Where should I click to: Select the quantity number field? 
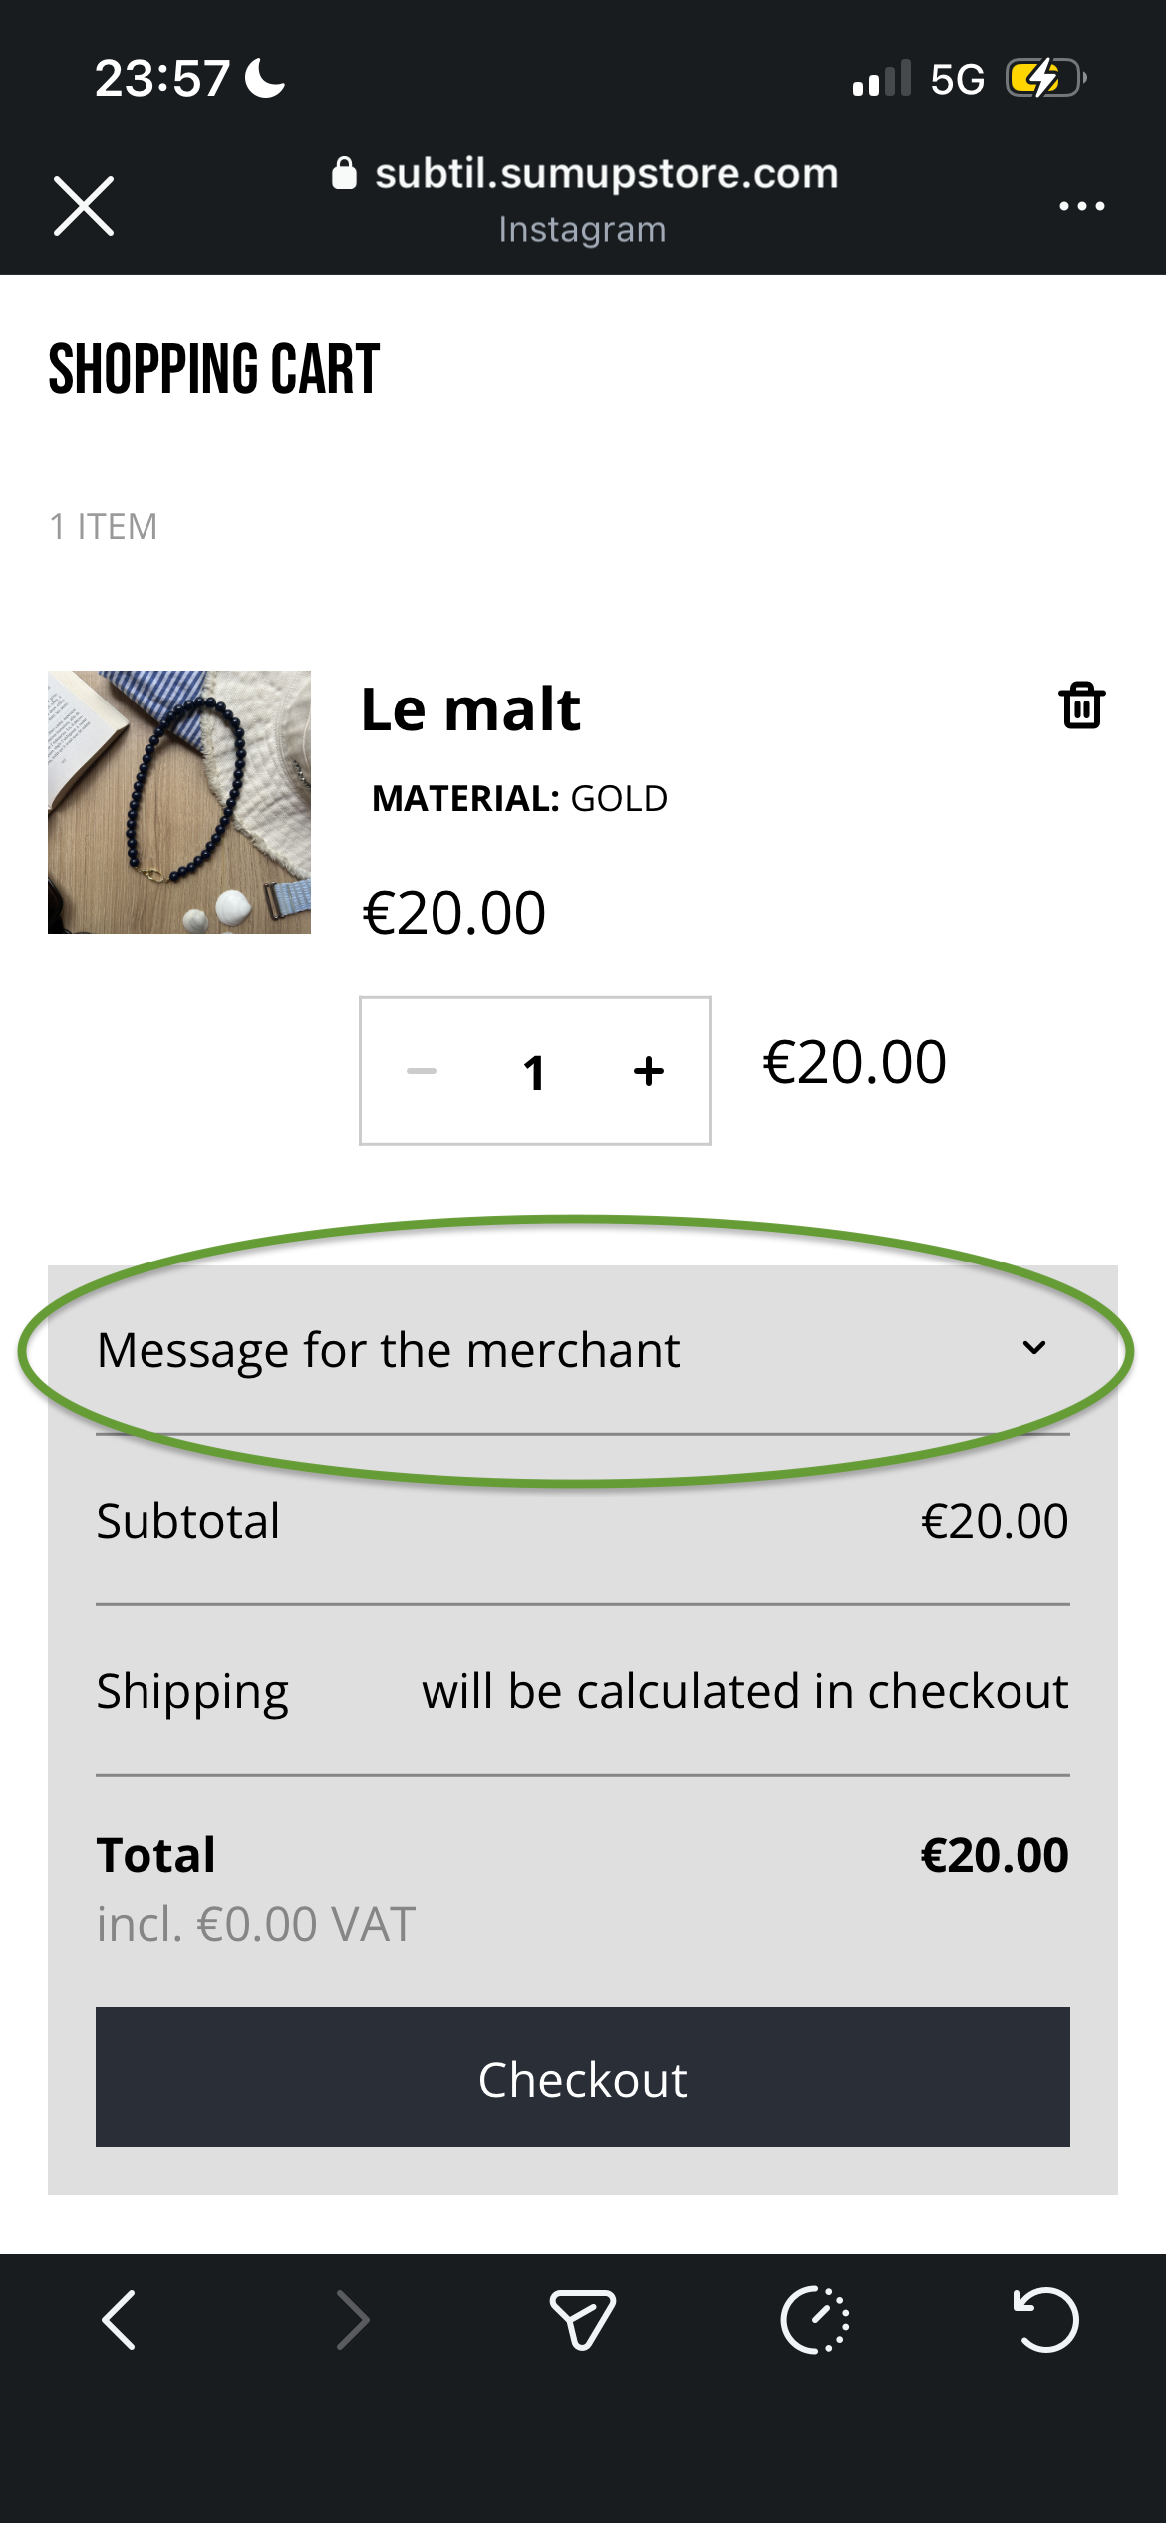(535, 1072)
